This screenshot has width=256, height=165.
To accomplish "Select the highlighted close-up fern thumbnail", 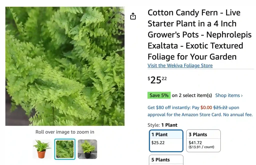I will [65, 149].
